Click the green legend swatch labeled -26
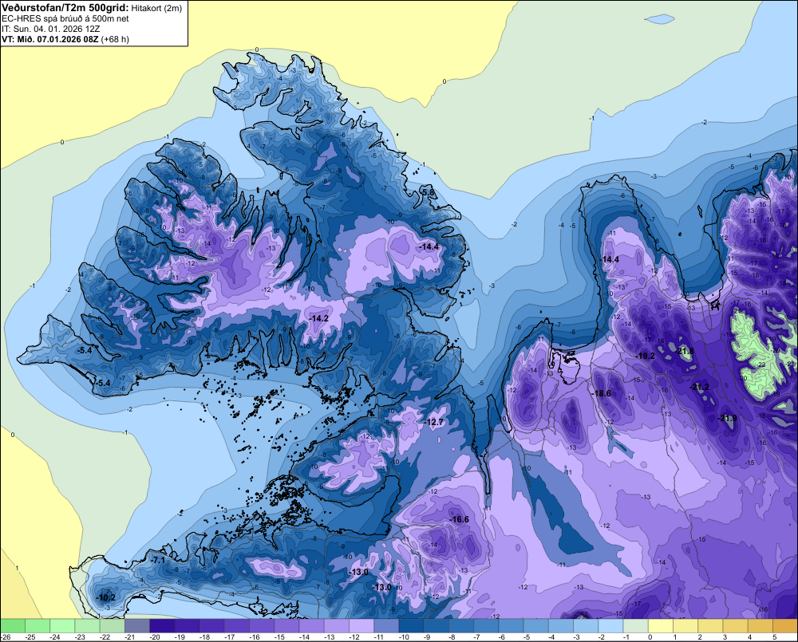The height and width of the screenshot is (642, 798). point(13,625)
